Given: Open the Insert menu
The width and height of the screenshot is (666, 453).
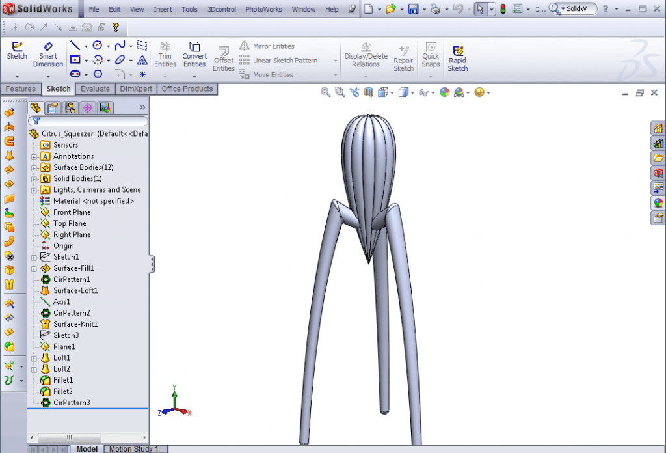Looking at the screenshot, I should coord(163,9).
